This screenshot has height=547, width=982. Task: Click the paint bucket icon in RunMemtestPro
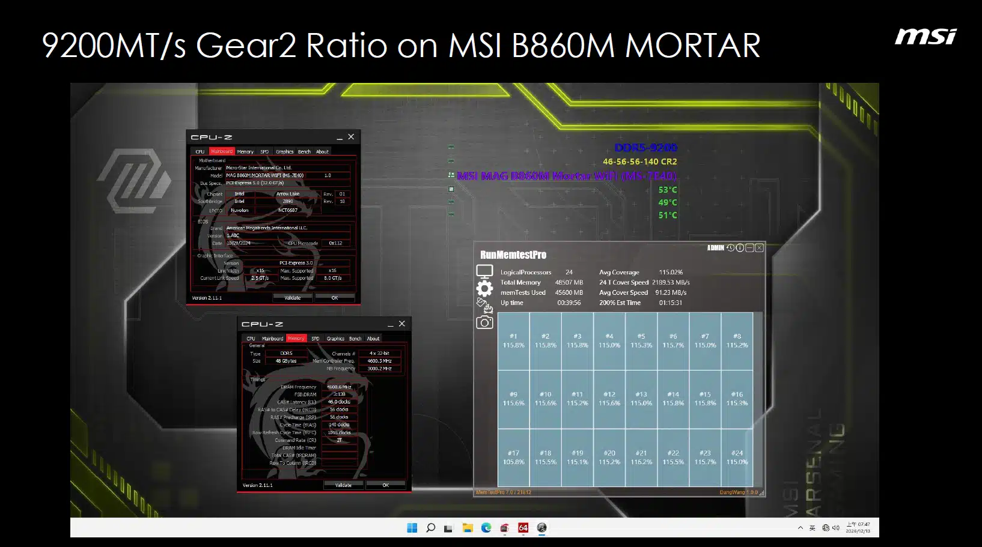tap(484, 305)
